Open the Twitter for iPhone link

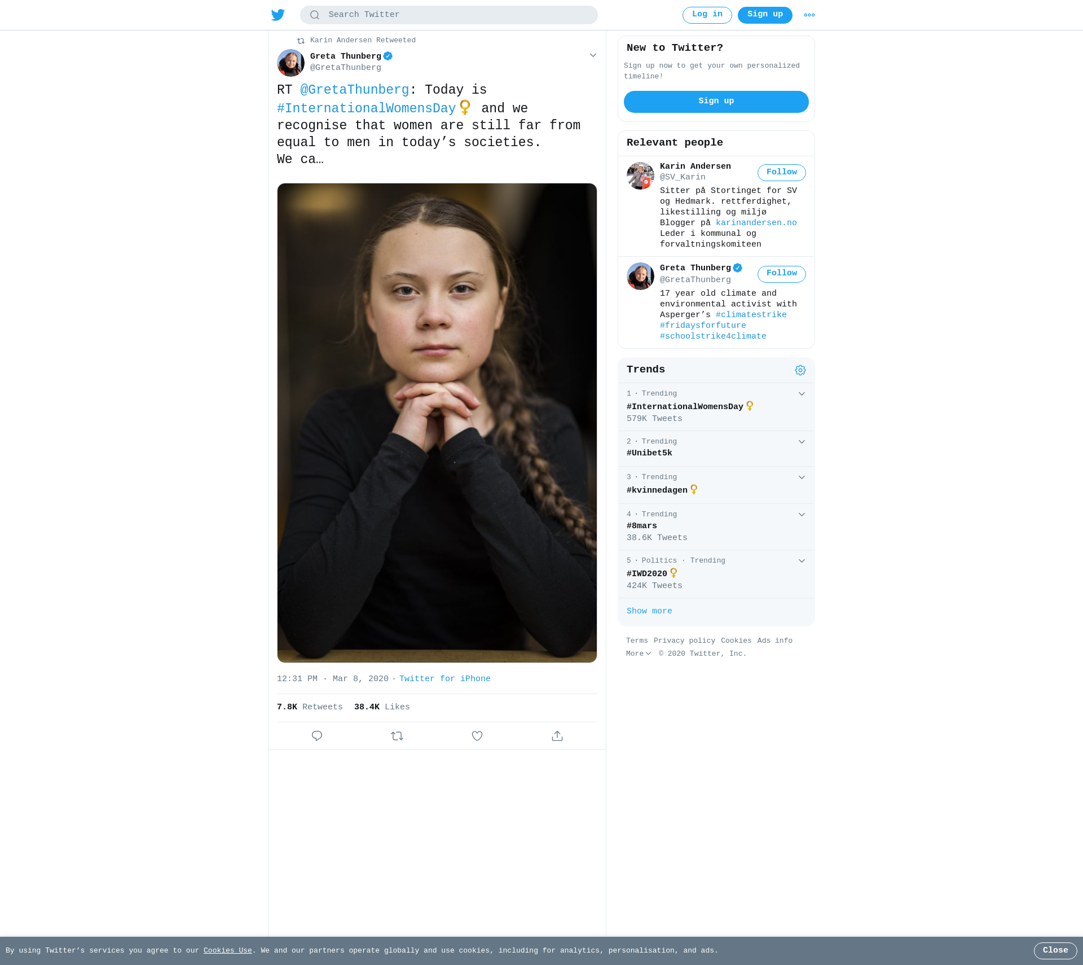click(445, 679)
